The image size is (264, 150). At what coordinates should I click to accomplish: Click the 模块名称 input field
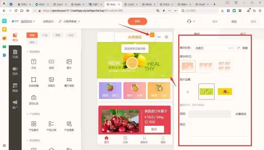pos(214,48)
